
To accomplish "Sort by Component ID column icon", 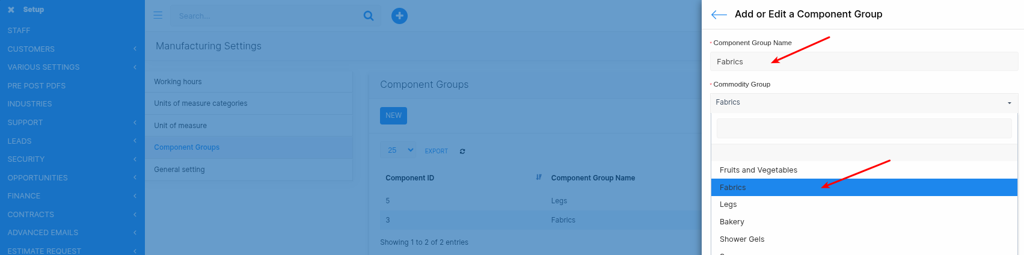I will point(538,177).
